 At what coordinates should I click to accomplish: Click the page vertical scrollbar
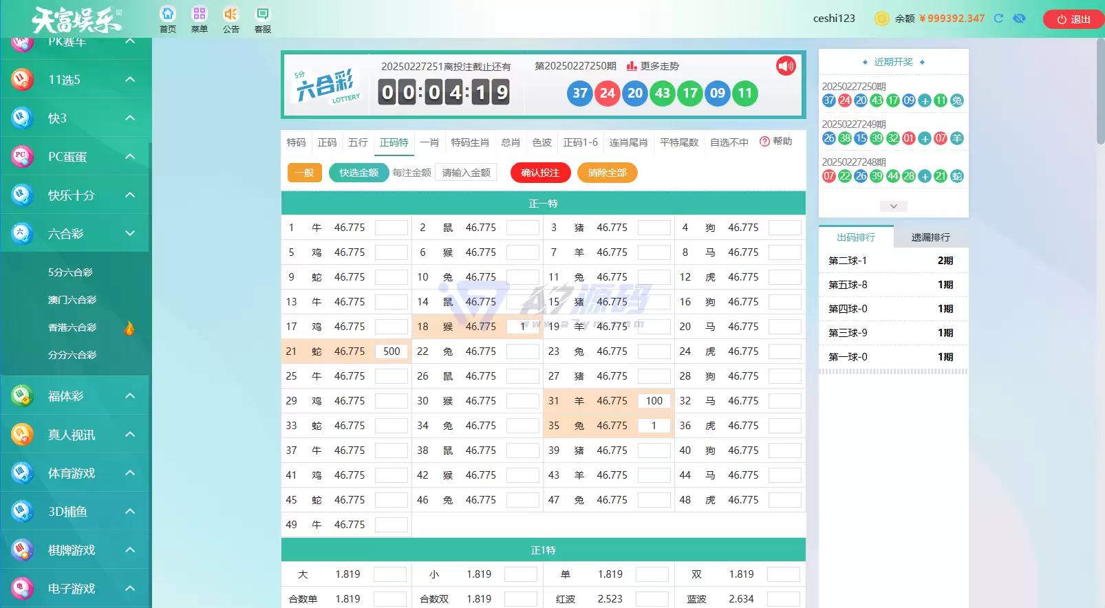[x=1100, y=89]
